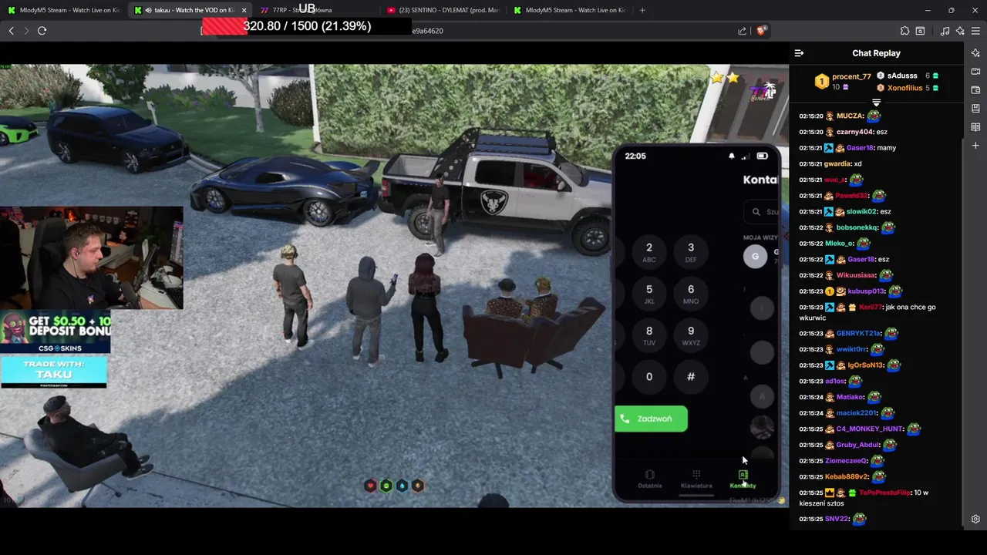987x555 pixels.
Task: Open the browser hamburger main menu
Action: pyautogui.click(x=975, y=31)
